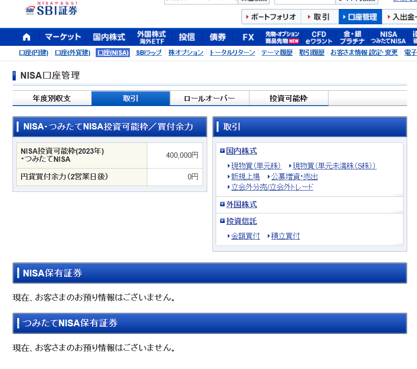Image resolution: width=417 pixels, height=369 pixels.
Task: Click 現物買(単元株) link
Action: point(256,166)
